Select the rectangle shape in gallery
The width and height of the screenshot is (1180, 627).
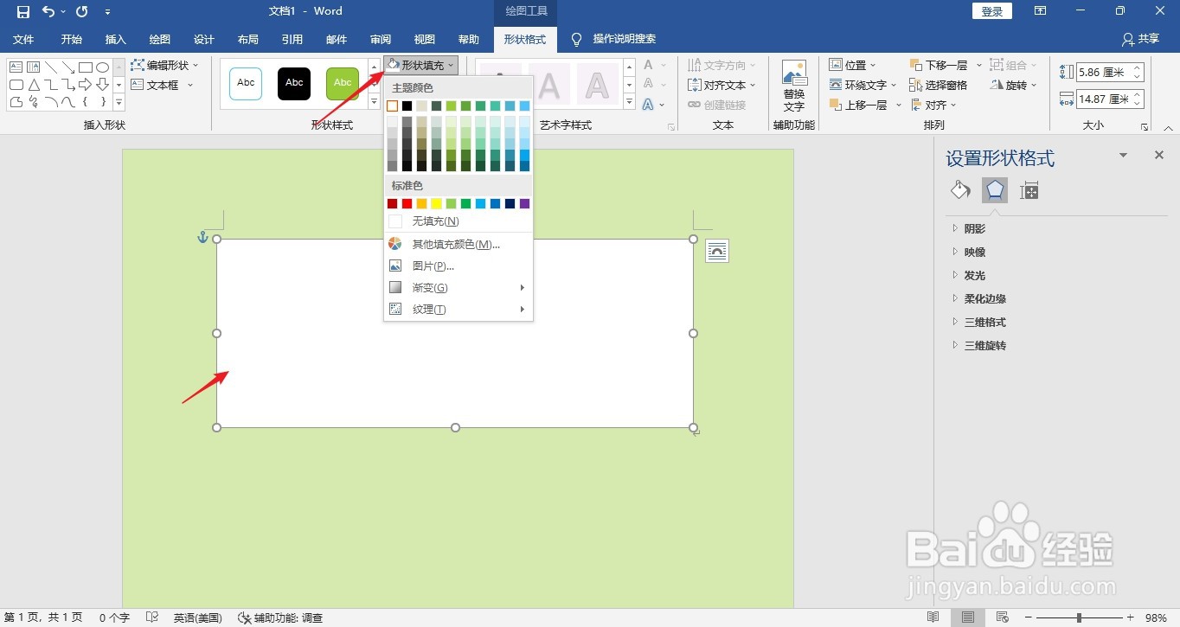point(85,67)
